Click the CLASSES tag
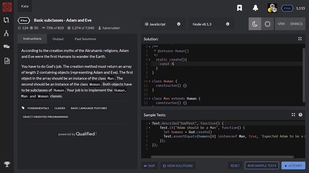This screenshot has width=309, height=173. (x=60, y=108)
